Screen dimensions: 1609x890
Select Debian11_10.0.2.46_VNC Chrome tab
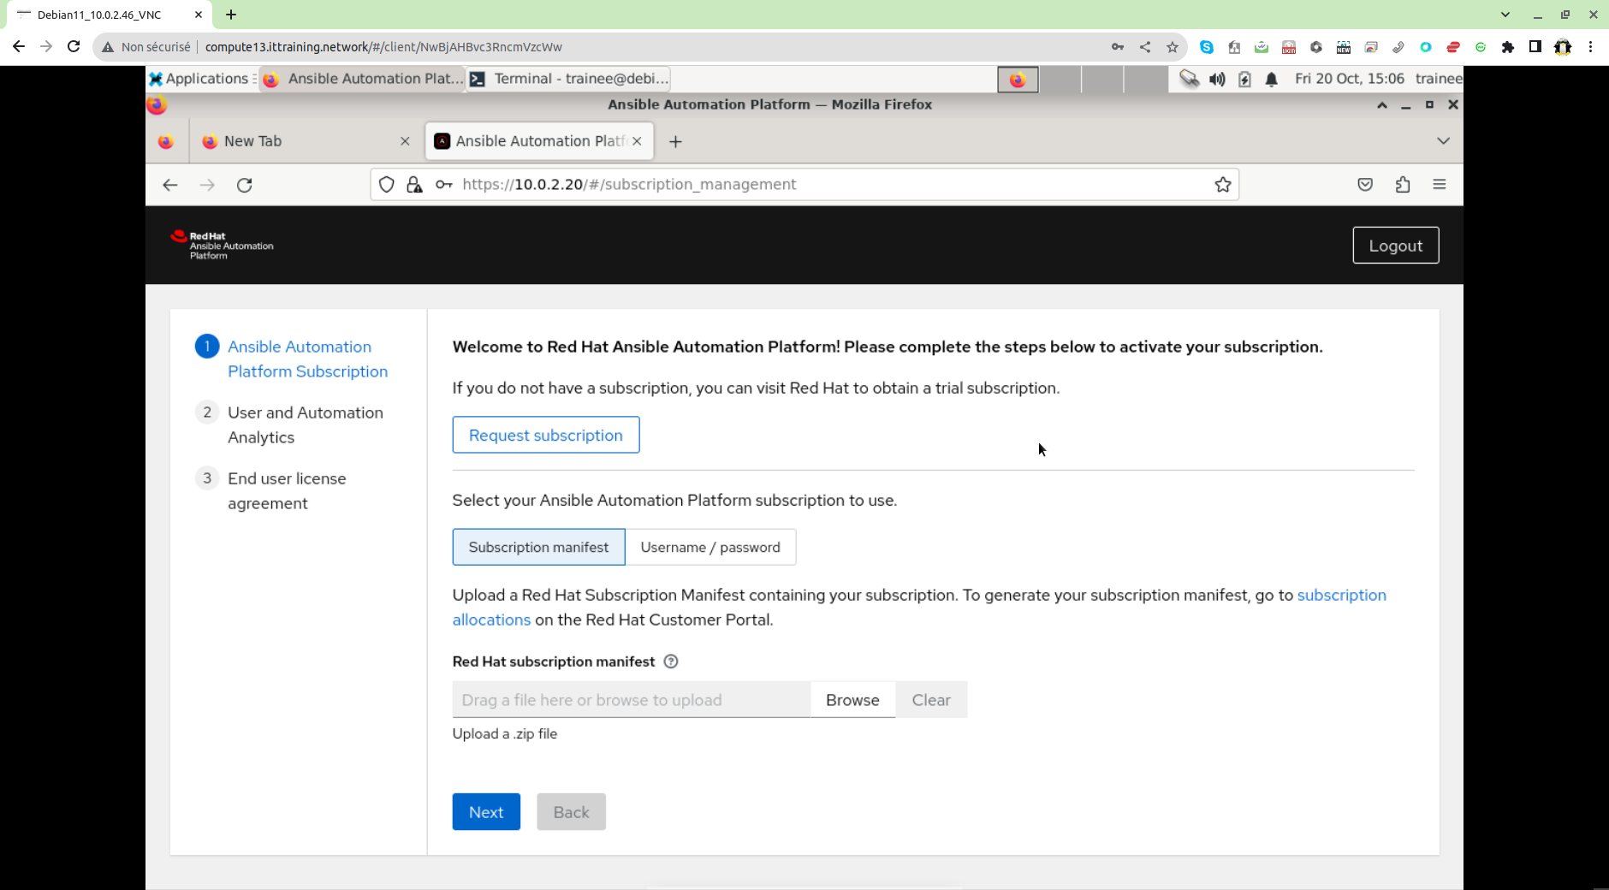[x=107, y=15]
